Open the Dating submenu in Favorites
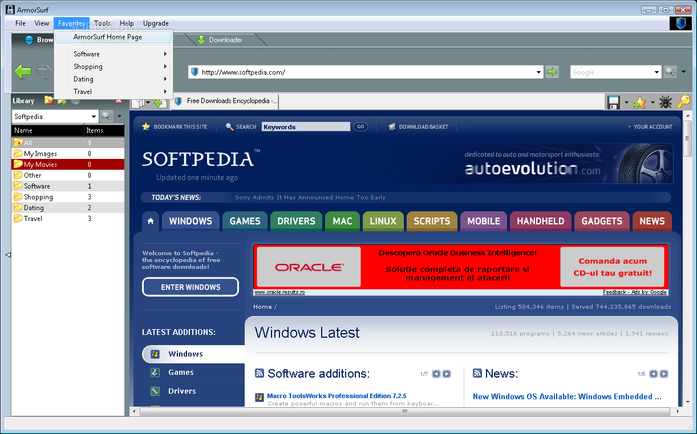 [x=114, y=79]
